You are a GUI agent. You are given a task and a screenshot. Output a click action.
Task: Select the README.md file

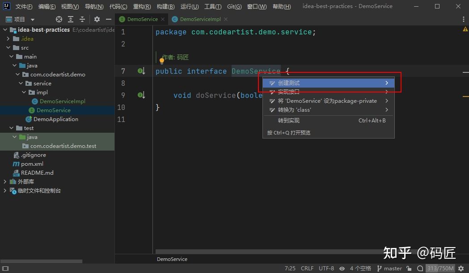pos(37,173)
